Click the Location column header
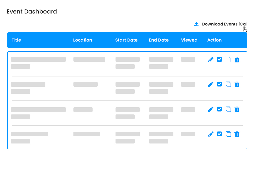 [83, 40]
